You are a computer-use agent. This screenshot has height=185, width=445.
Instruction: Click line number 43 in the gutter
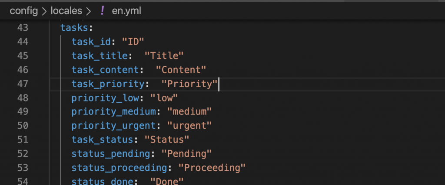pos(23,28)
